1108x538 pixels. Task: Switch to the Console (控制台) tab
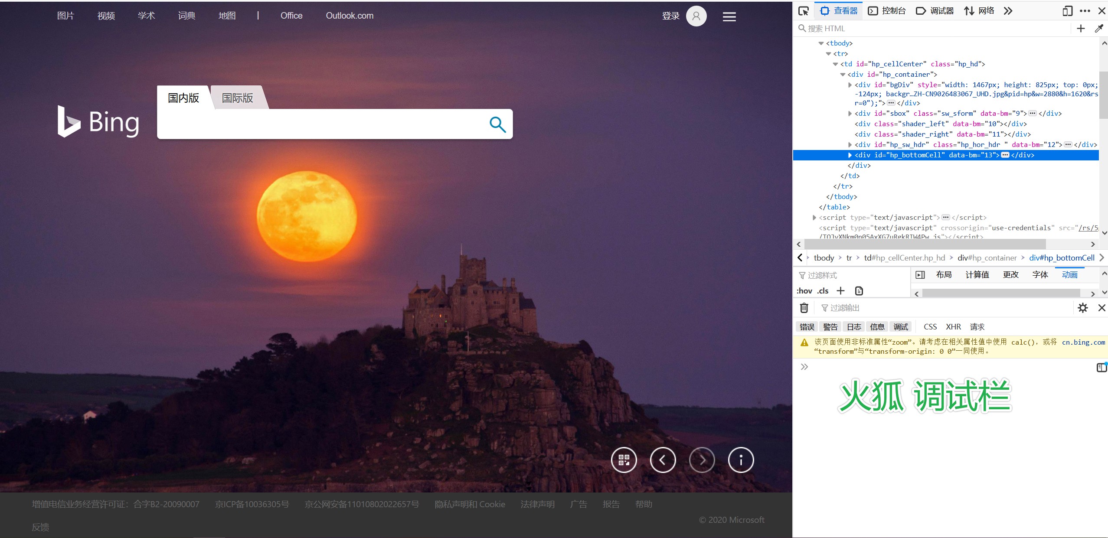click(887, 11)
